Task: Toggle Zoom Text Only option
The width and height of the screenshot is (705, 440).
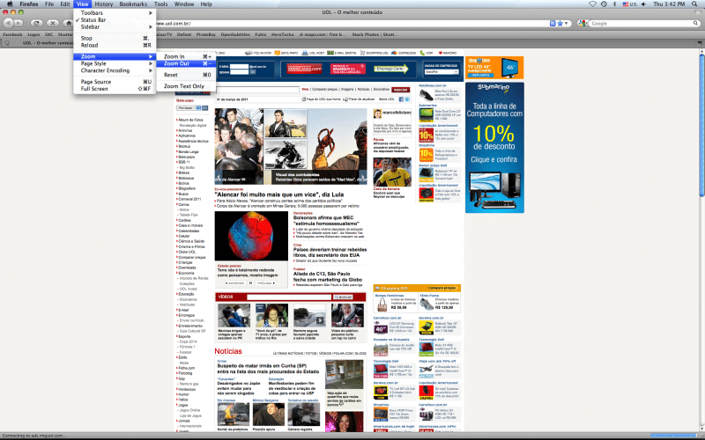Action: [186, 86]
